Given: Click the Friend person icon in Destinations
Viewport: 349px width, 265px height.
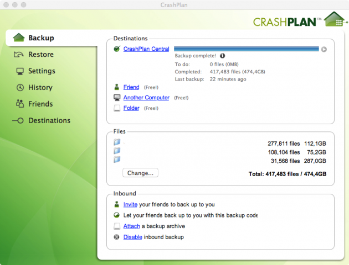Looking at the screenshot, I should coord(117,87).
